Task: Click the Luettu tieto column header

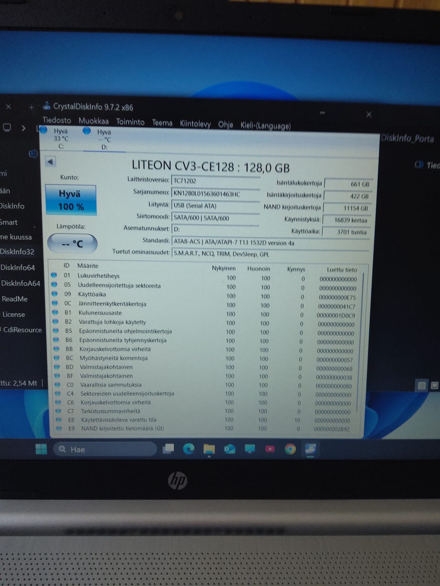Action: (x=342, y=270)
